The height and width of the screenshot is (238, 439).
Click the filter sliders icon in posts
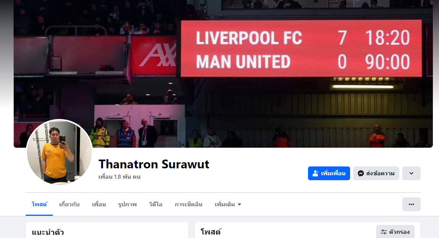383,232
